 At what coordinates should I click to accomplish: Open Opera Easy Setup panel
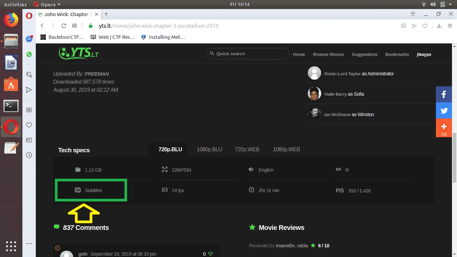pos(450,26)
